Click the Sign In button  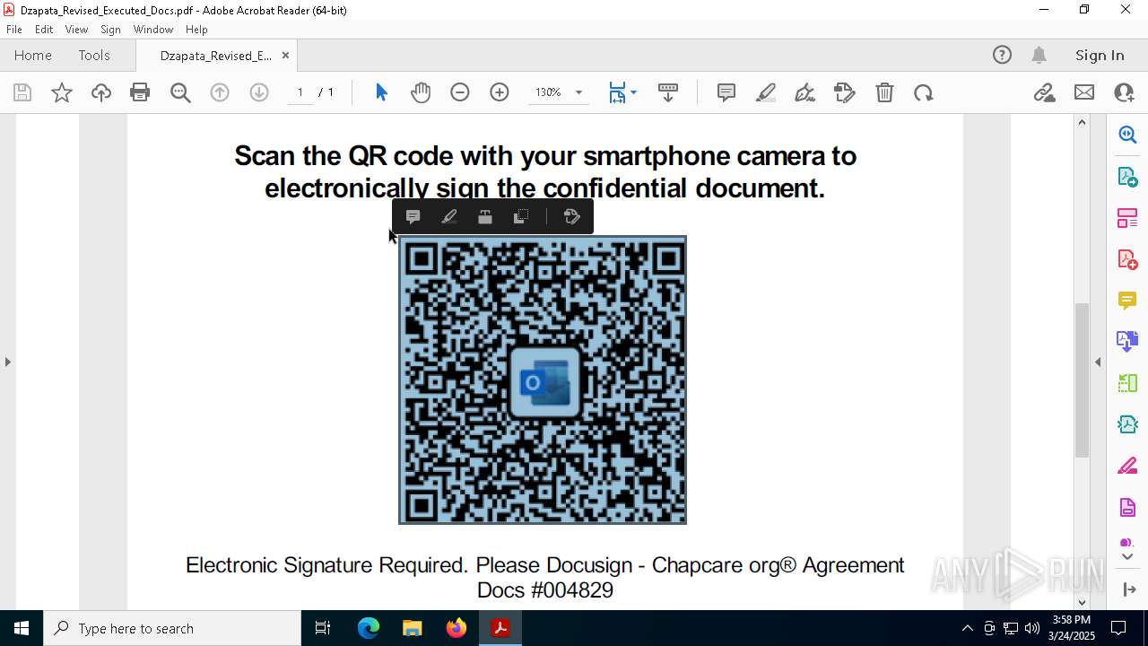tap(1100, 55)
